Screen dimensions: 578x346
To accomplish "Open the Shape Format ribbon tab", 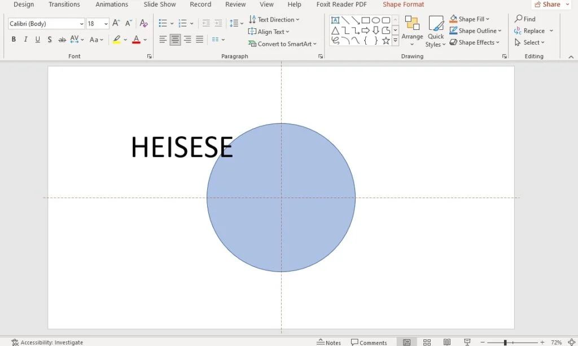I will [402, 5].
